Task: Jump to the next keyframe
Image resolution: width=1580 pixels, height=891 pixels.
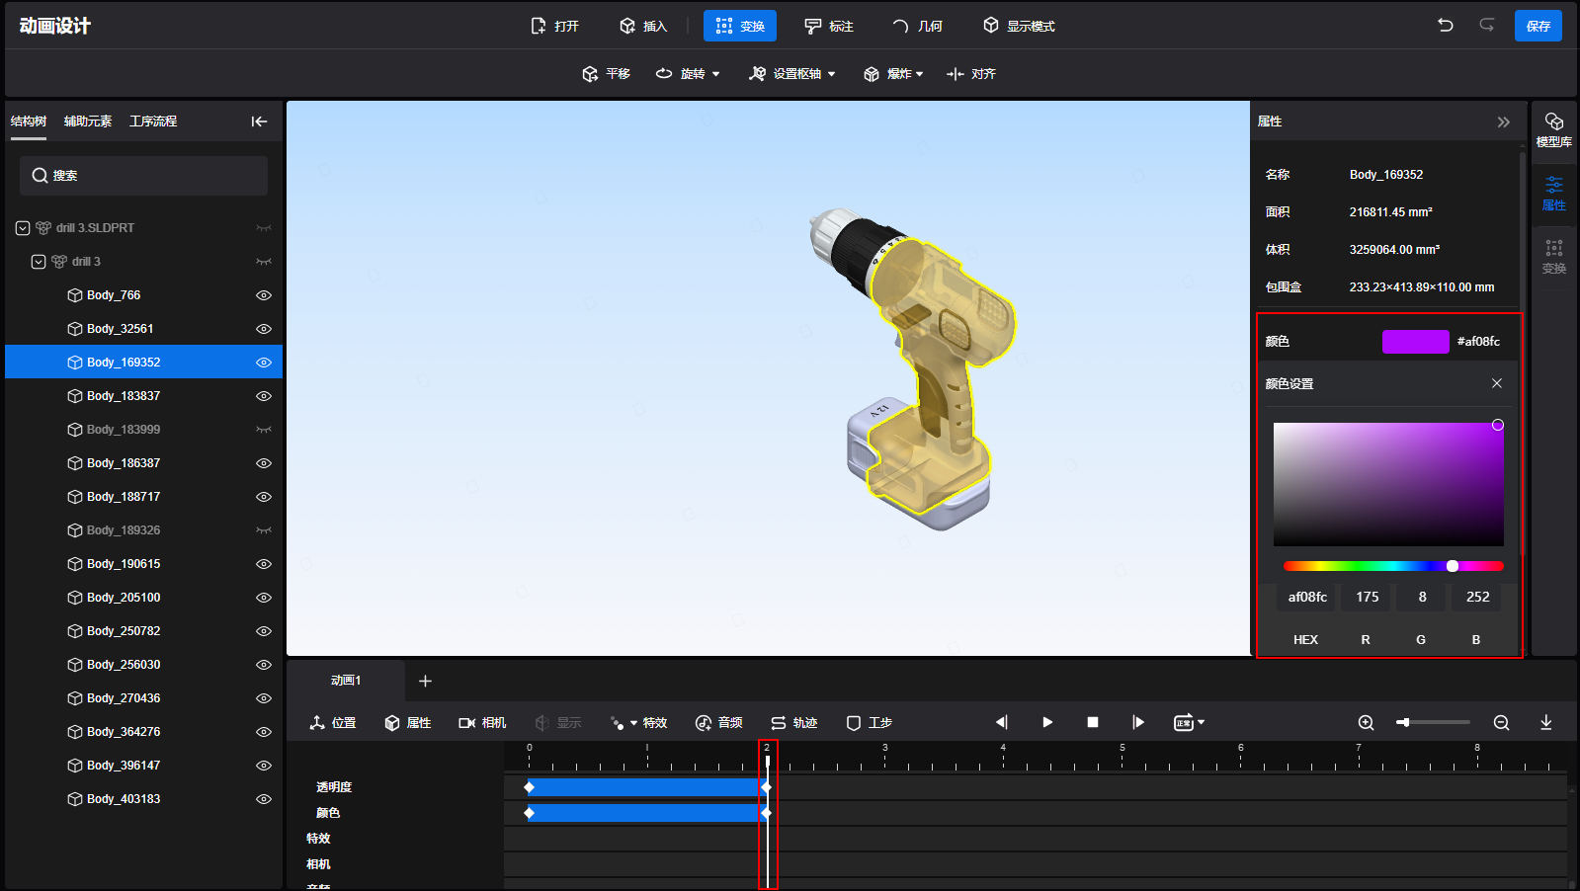Action: click(x=1138, y=722)
